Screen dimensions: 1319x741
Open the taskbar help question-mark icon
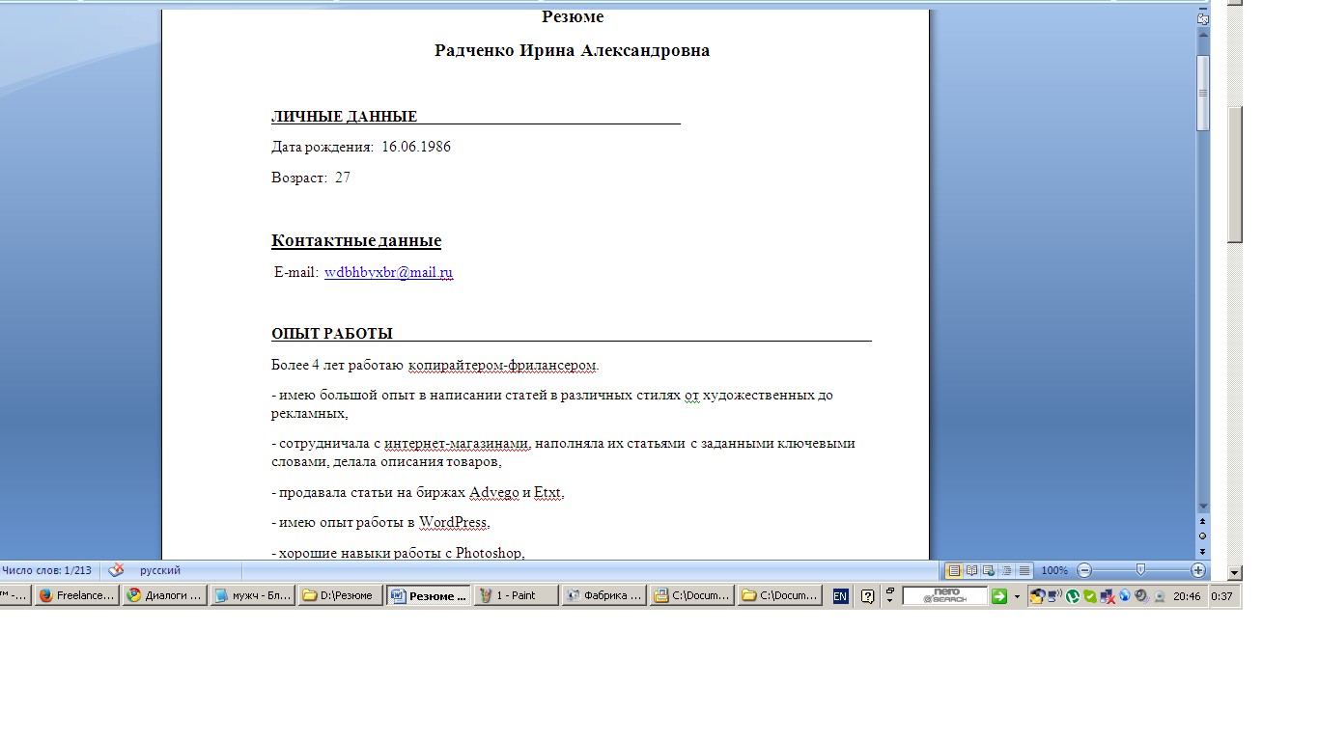(867, 596)
